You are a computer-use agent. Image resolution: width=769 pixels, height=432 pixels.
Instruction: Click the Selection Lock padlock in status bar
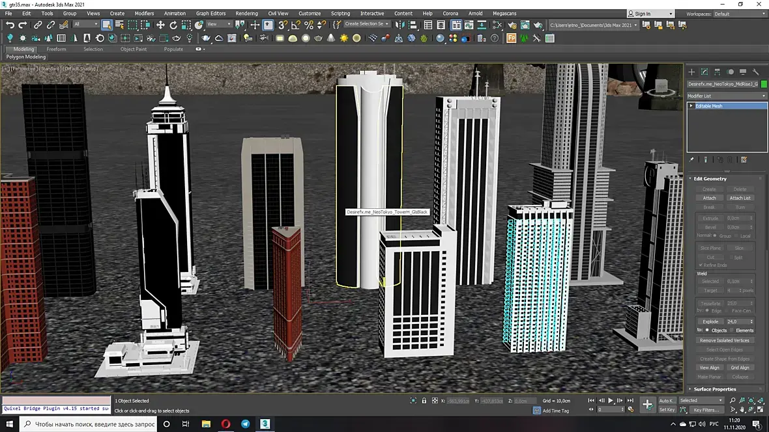pos(424,401)
